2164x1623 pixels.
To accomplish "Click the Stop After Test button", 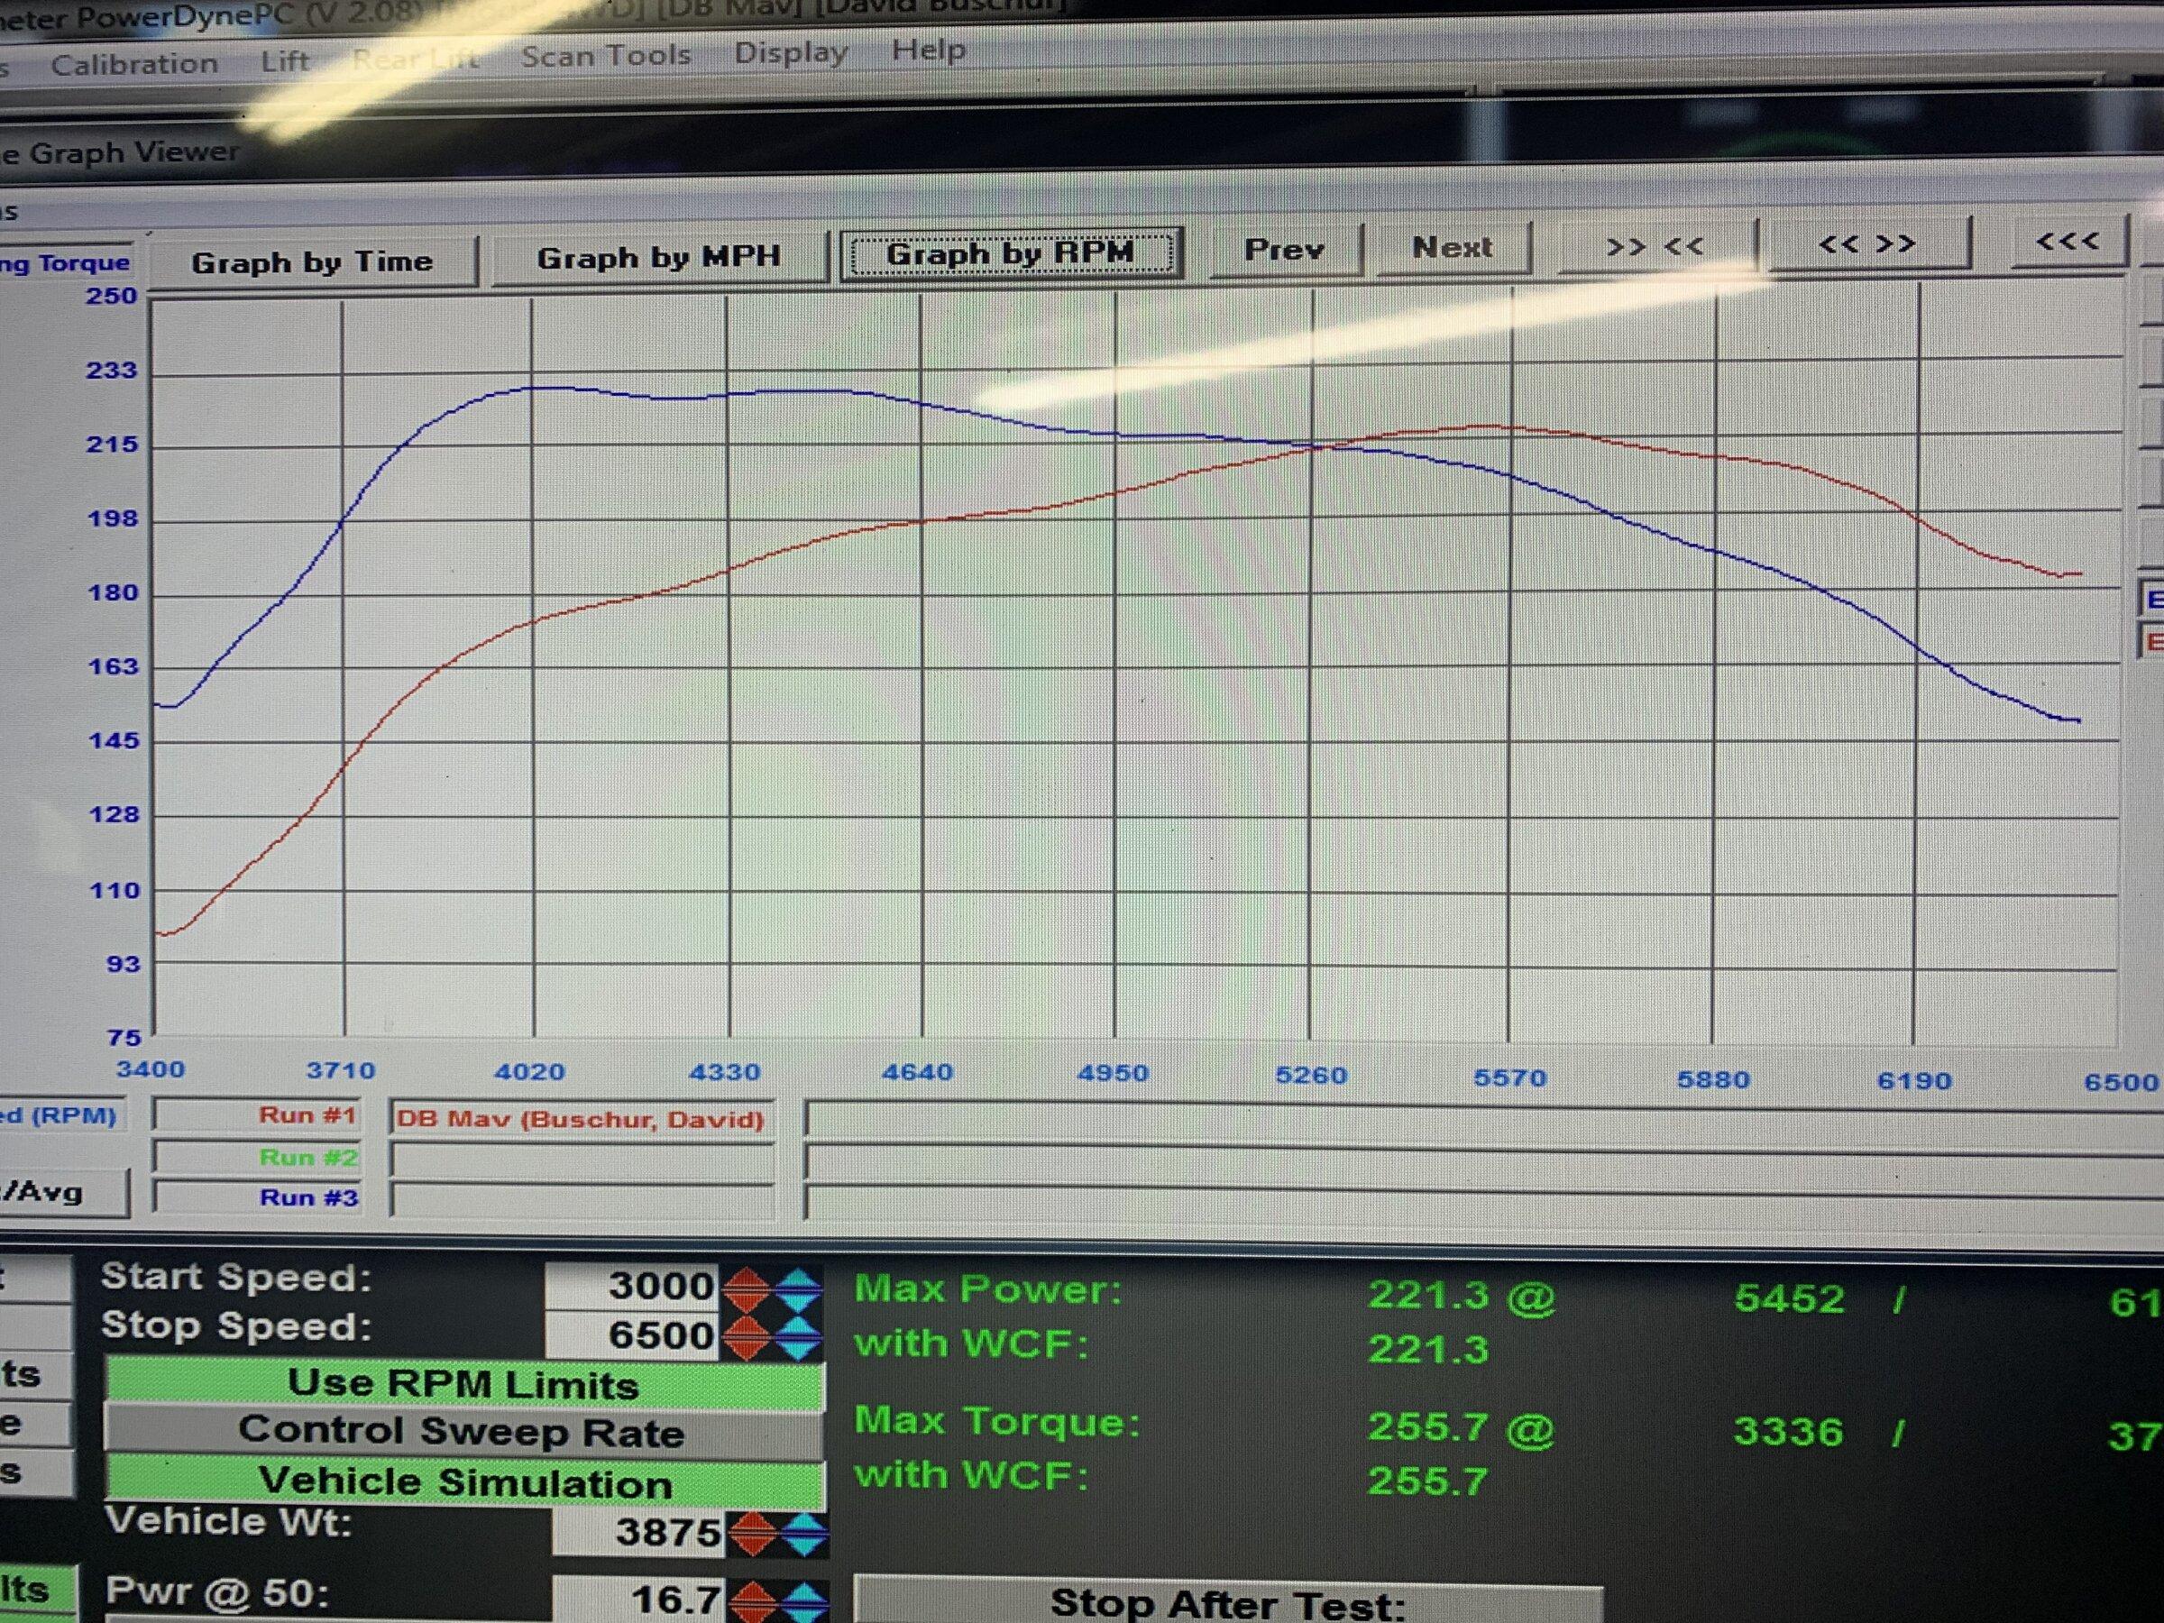I will pyautogui.click(x=1228, y=1604).
